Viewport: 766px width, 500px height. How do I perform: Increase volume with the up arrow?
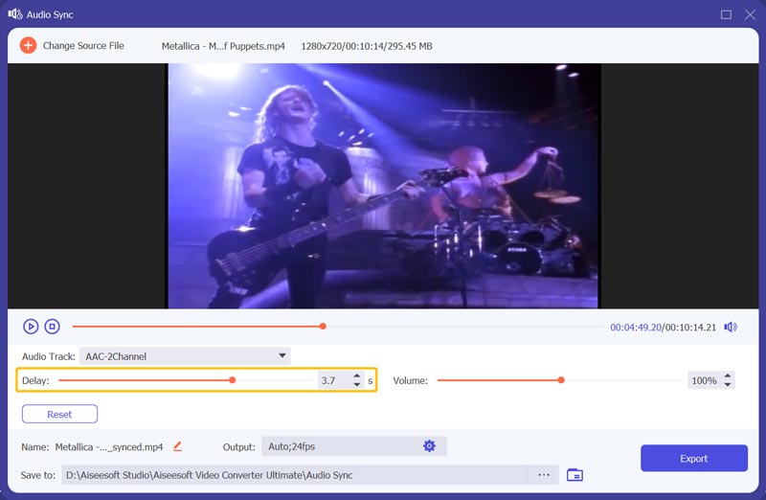(x=728, y=375)
